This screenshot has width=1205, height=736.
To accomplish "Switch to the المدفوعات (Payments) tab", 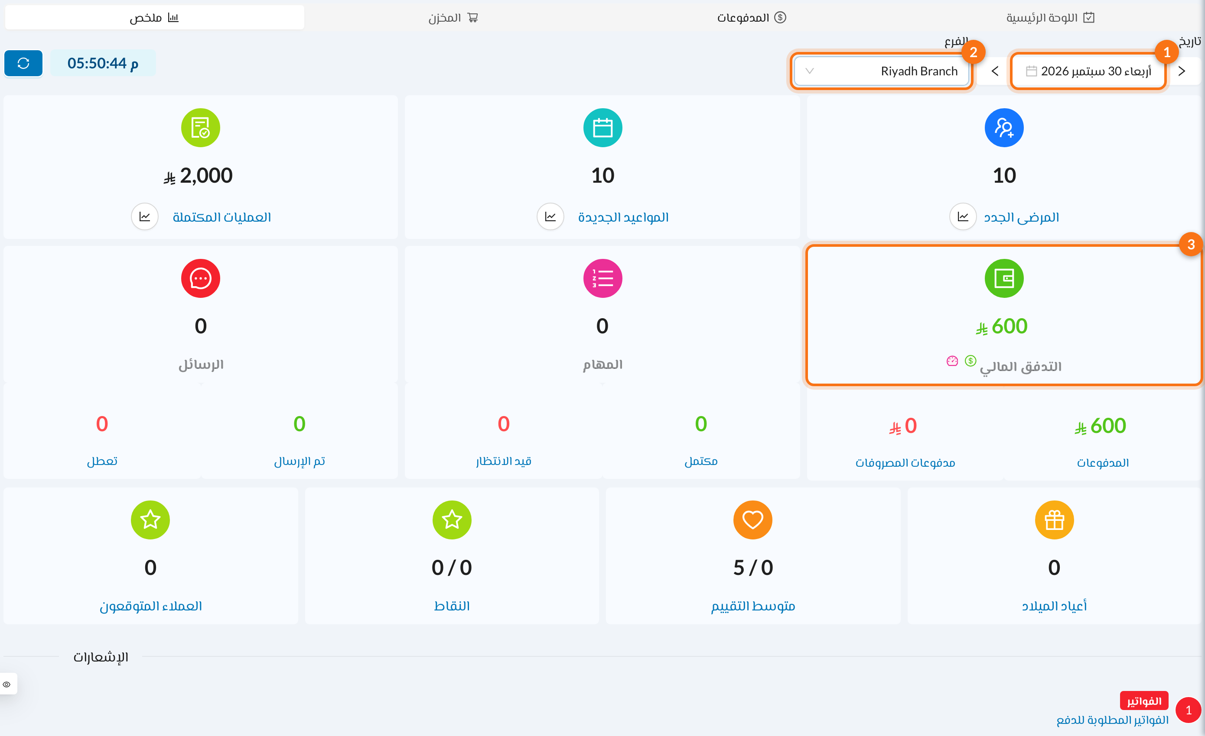I will coord(752,18).
